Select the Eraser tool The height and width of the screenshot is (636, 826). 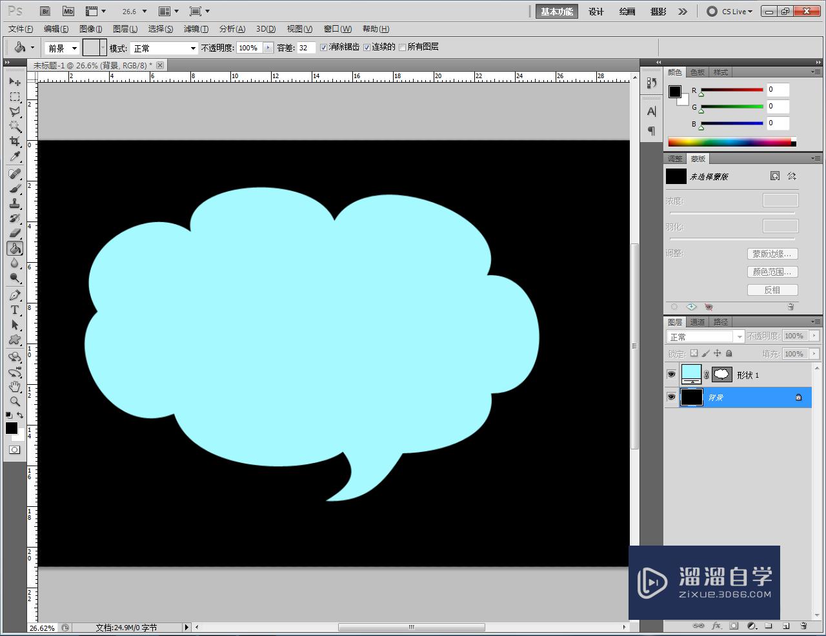pyautogui.click(x=15, y=233)
